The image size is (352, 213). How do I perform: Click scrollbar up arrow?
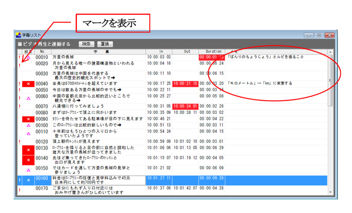tap(330, 52)
